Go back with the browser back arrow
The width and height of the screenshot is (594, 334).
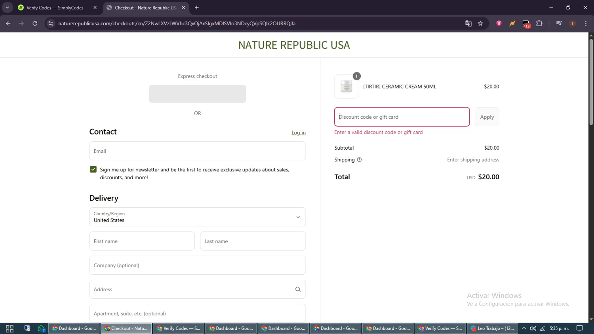point(8,23)
